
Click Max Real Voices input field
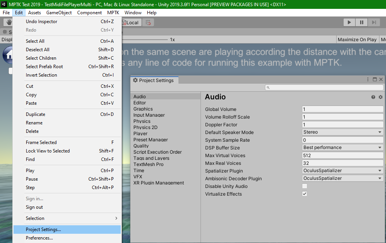(x=342, y=163)
